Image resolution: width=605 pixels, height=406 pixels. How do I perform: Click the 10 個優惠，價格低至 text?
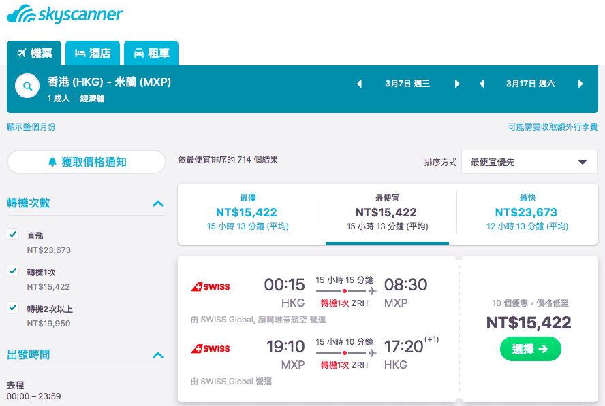coord(530,303)
